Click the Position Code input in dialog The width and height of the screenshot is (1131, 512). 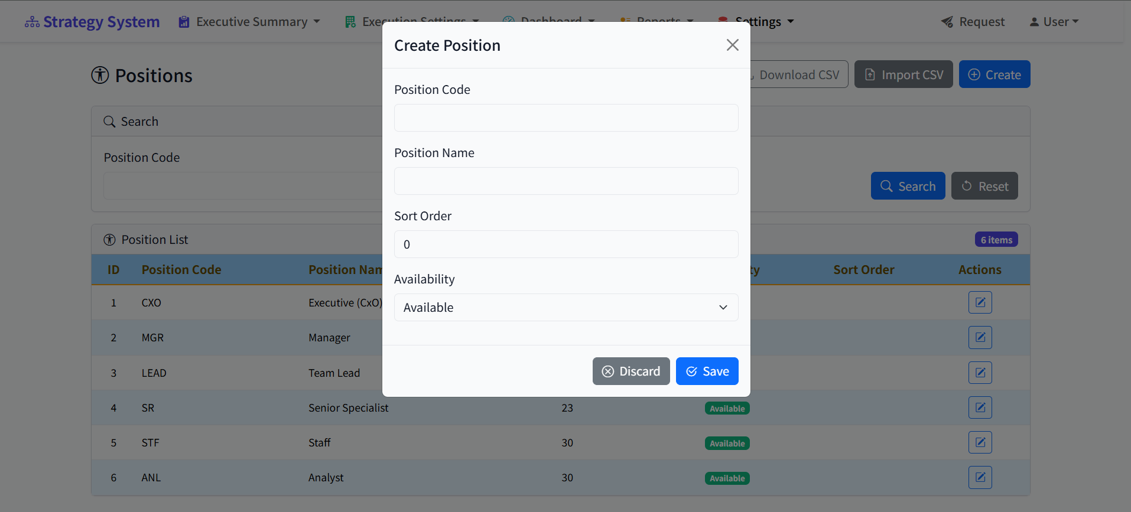(x=566, y=118)
